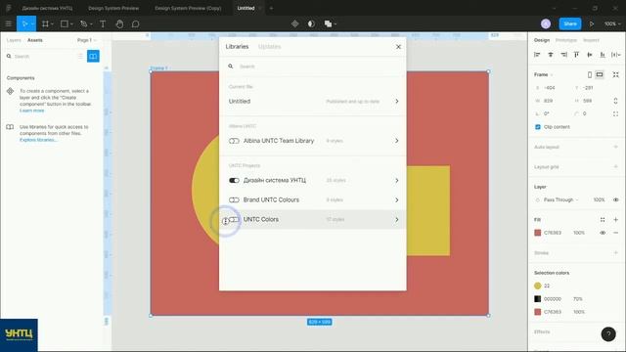
Task: Select the Move tool in toolbar
Action: [24, 23]
